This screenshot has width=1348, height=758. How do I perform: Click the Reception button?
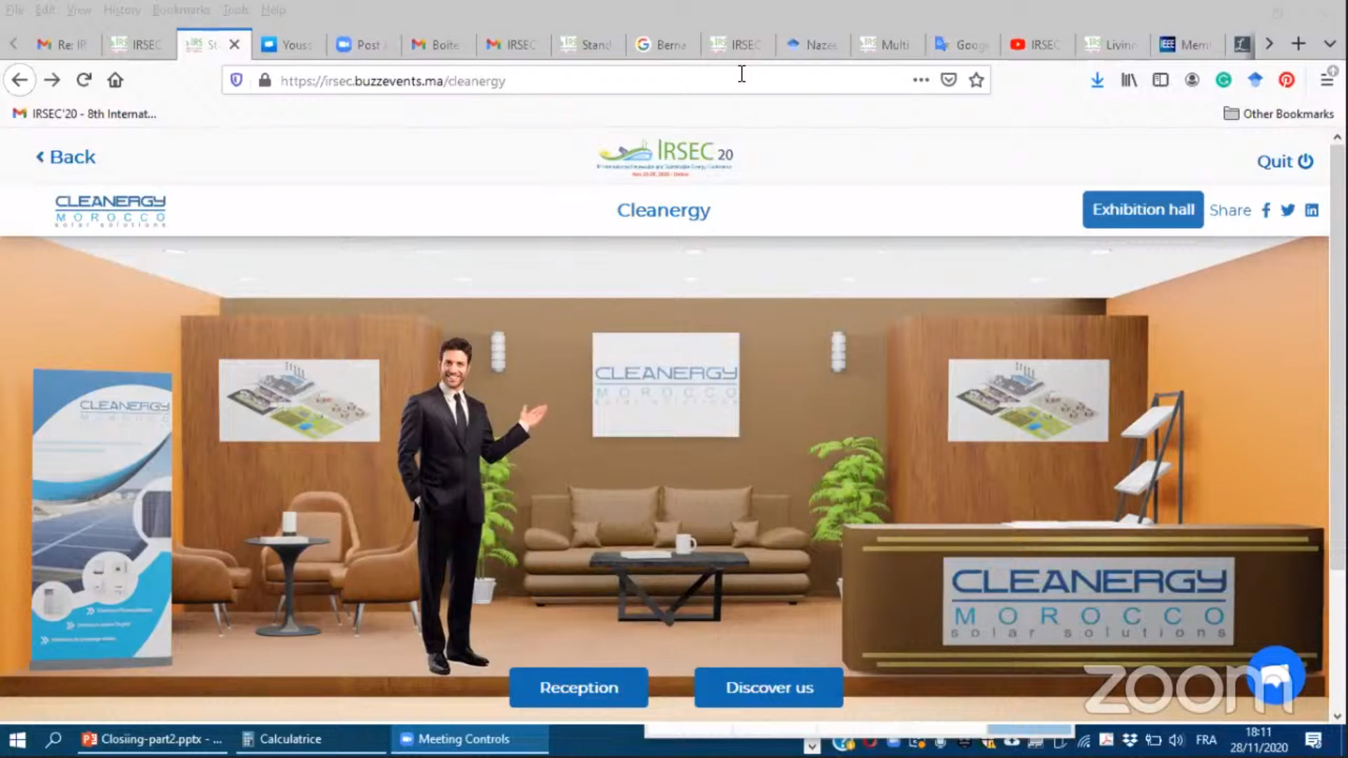pos(579,688)
